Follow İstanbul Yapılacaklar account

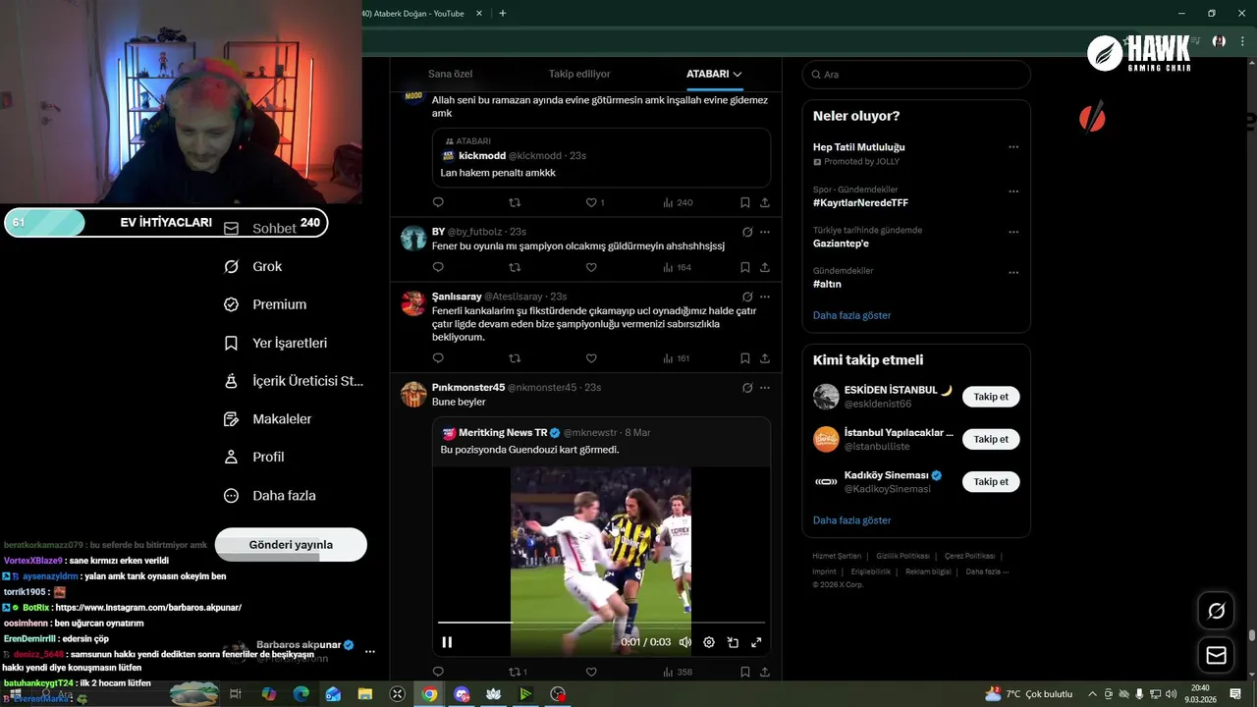991,439
